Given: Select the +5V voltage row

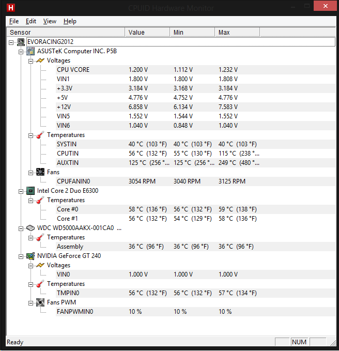Looking at the screenshot, I should tap(195, 98).
